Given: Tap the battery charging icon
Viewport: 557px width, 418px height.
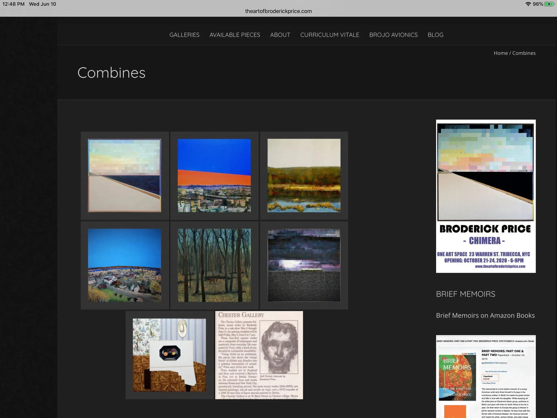Looking at the screenshot, I should 549,4.
